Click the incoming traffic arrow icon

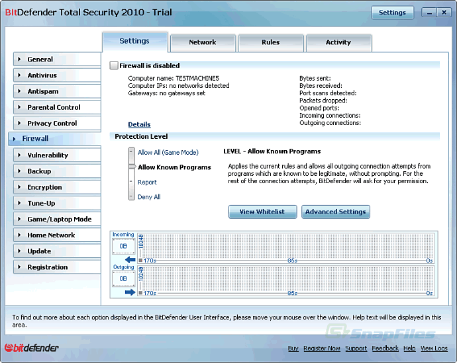pos(130,260)
